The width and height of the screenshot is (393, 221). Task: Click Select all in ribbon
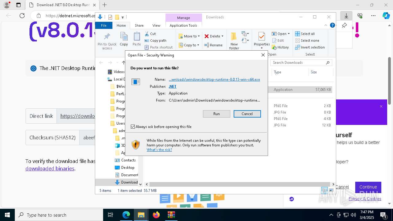click(x=305, y=34)
